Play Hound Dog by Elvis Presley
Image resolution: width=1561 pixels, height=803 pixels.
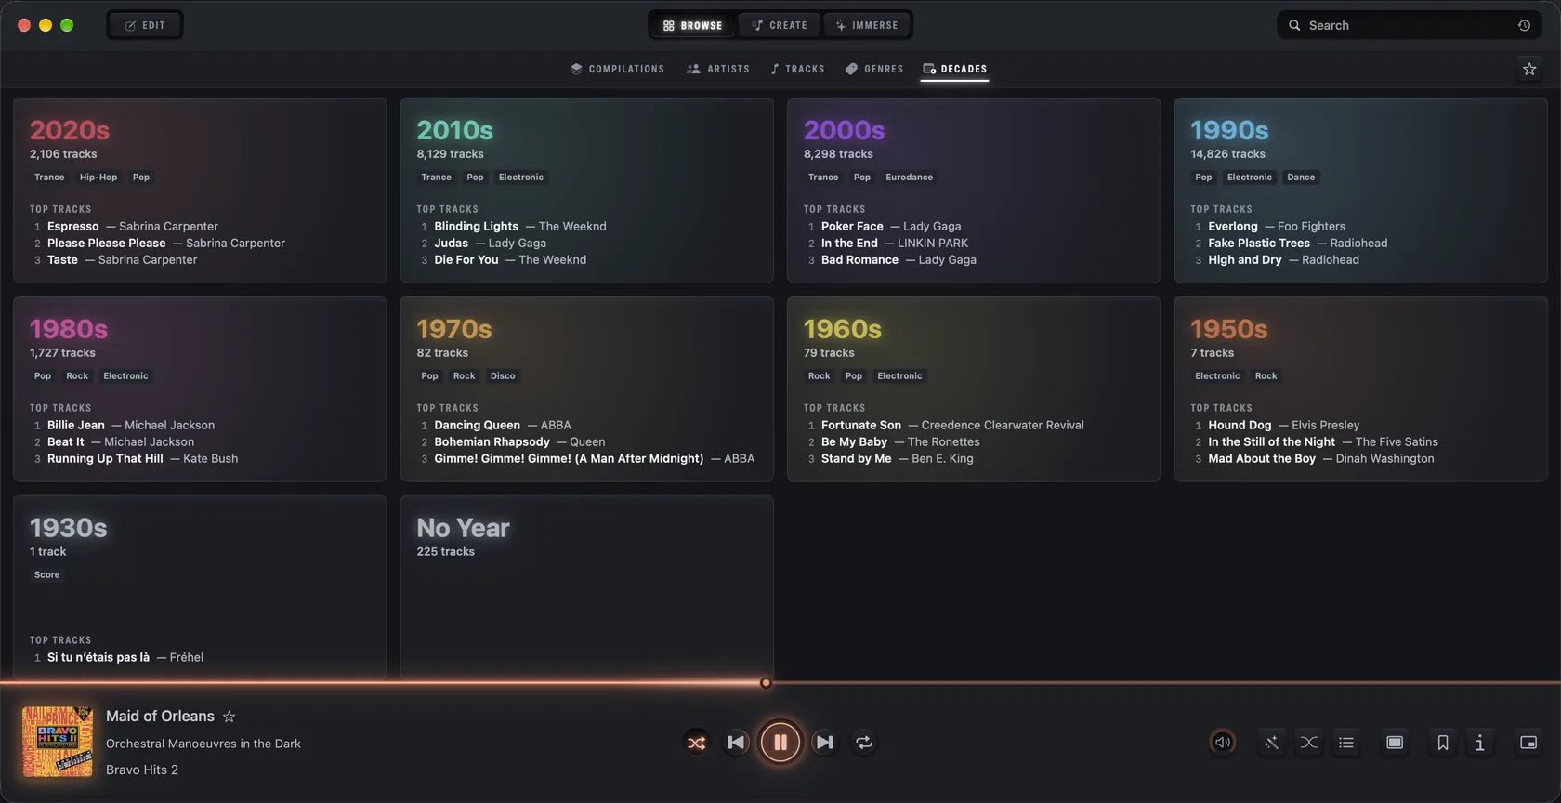(x=1276, y=426)
